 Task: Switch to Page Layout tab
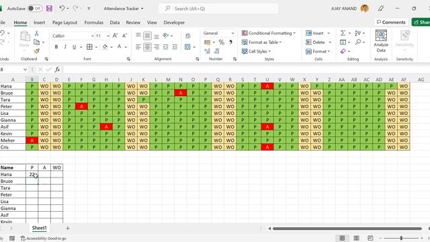click(64, 22)
